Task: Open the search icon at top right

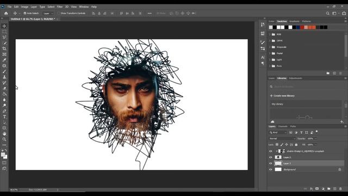Action: pos(327,13)
